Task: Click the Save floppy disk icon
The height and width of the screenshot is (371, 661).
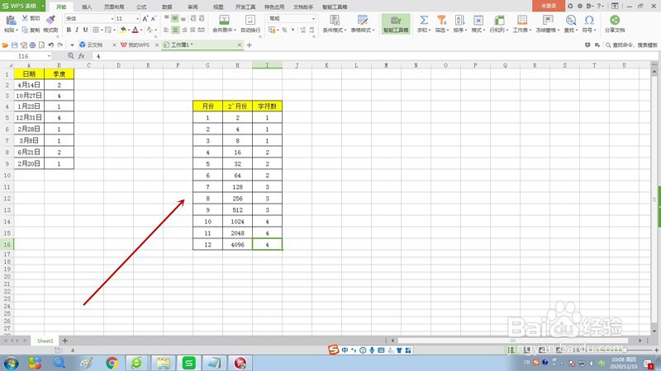Action: tap(14, 45)
